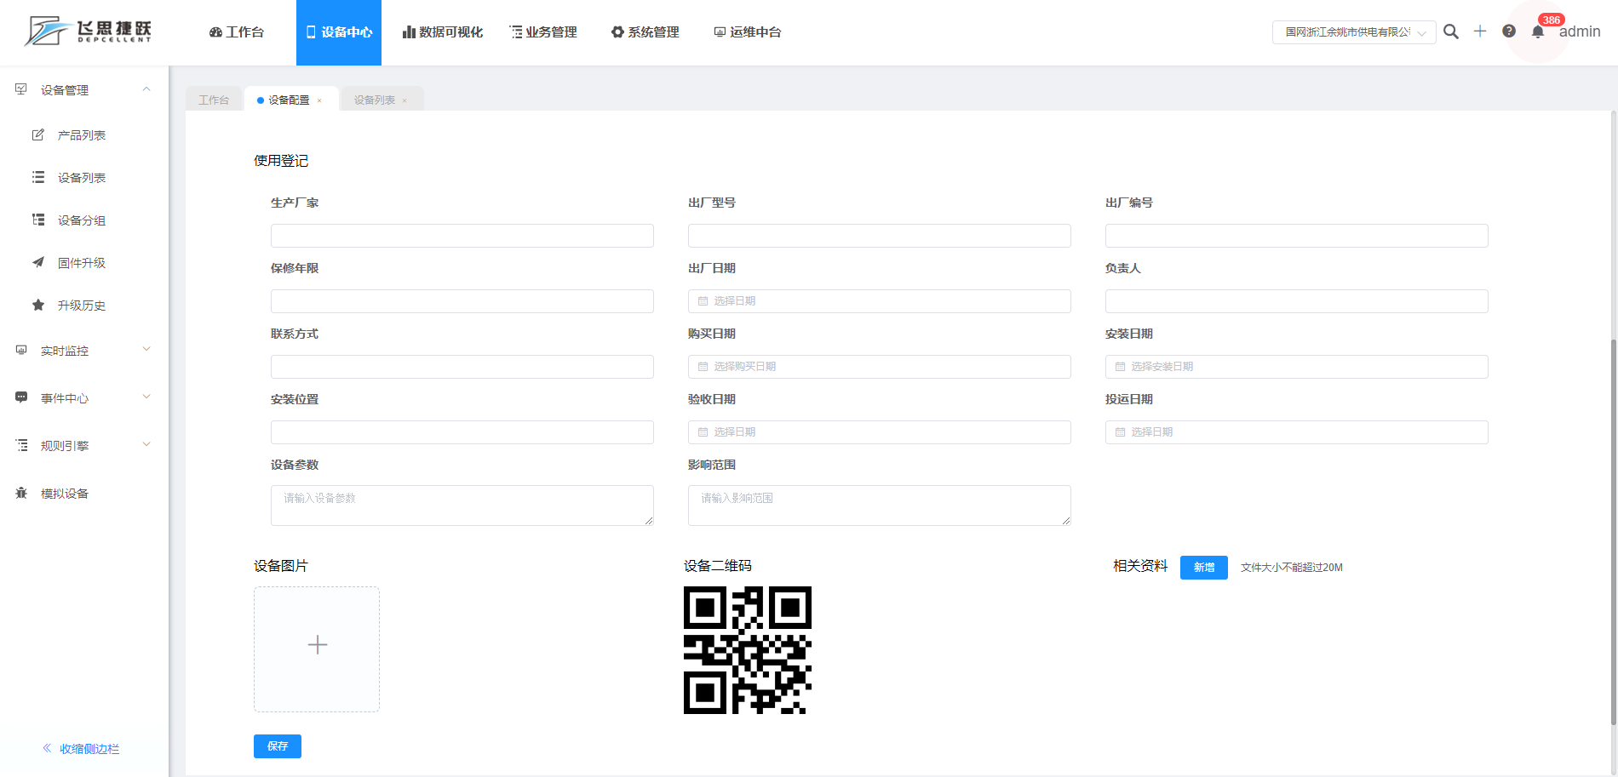1618x777 pixels.
Task: Open the 设备中心 top menu
Action: (x=339, y=32)
